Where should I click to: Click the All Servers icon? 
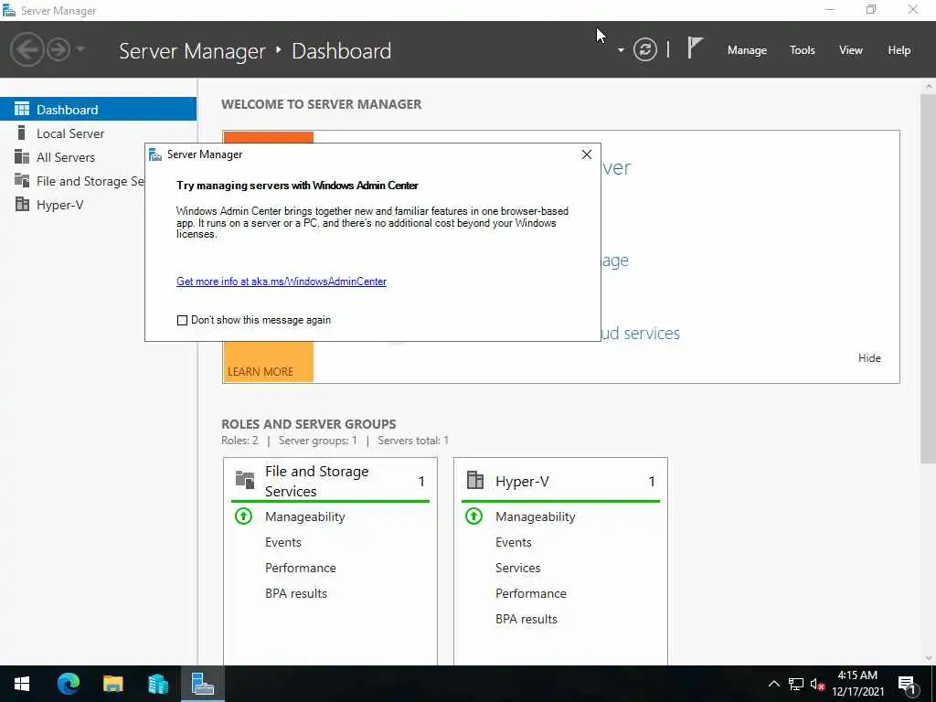(22, 156)
